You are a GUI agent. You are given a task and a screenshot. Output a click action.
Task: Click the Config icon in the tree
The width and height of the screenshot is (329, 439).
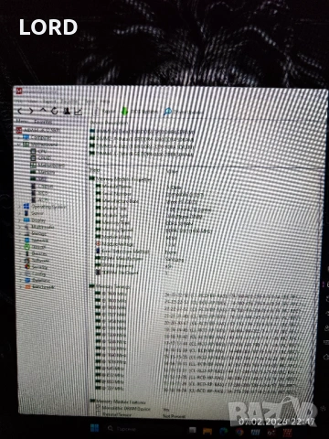[x=27, y=273]
